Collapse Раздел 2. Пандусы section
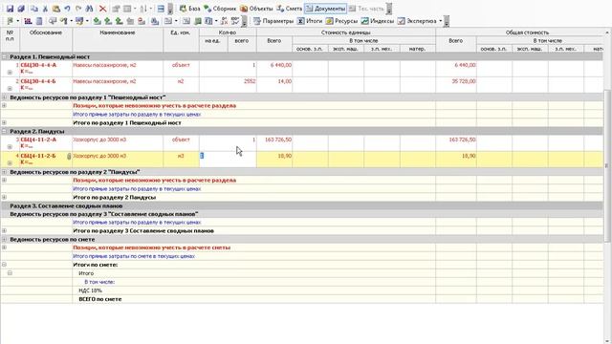The height and width of the screenshot is (344, 612). click(x=4, y=132)
